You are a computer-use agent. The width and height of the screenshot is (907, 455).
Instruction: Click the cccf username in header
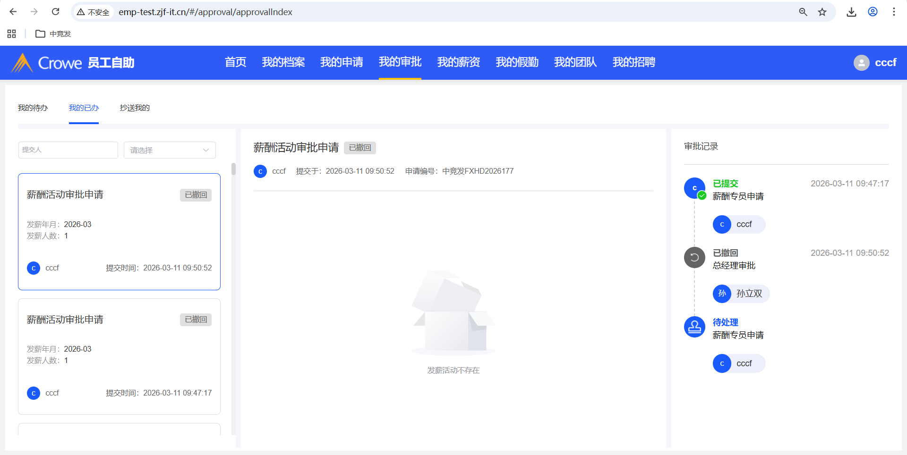click(x=886, y=62)
